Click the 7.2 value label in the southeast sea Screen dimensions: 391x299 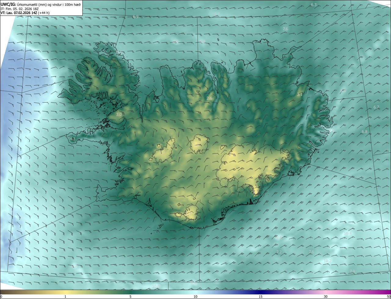[x=279, y=252]
